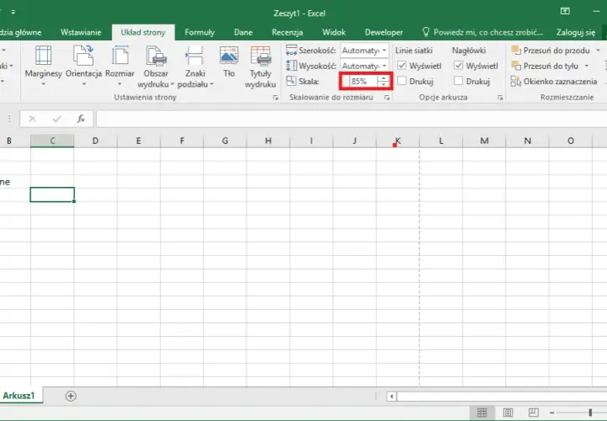Click the 85% Skala input field
The image size is (607, 421).
point(359,82)
